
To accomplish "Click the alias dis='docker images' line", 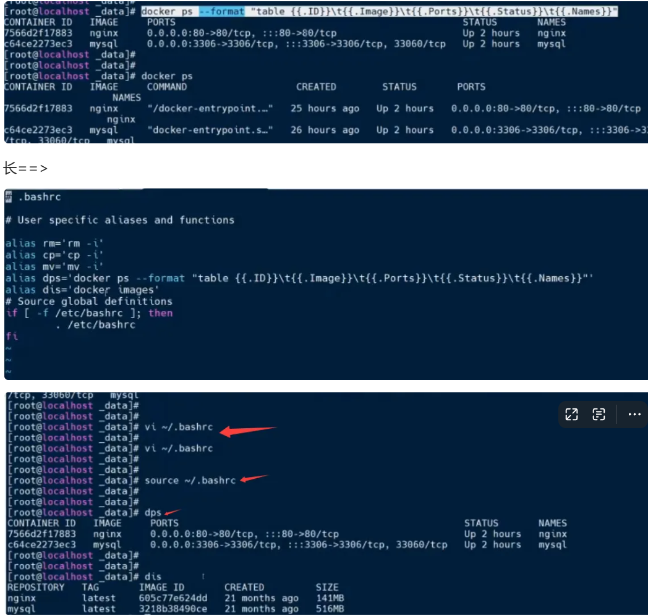I will [x=82, y=290].
